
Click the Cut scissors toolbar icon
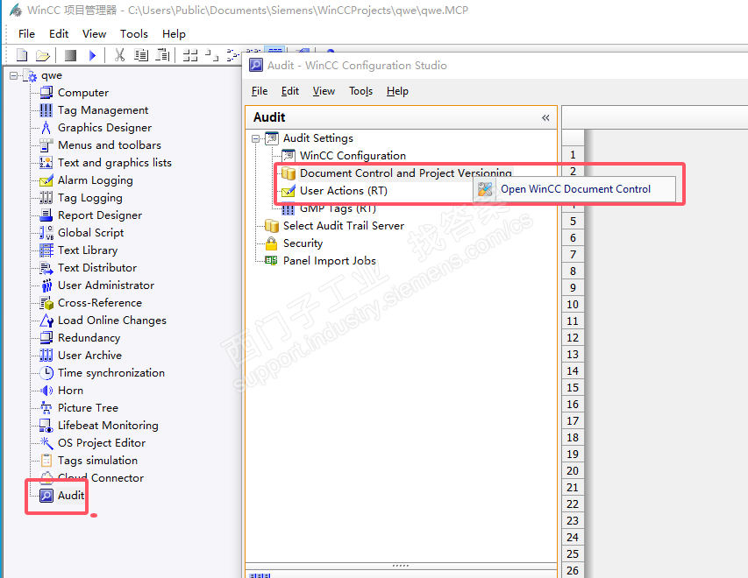click(119, 56)
